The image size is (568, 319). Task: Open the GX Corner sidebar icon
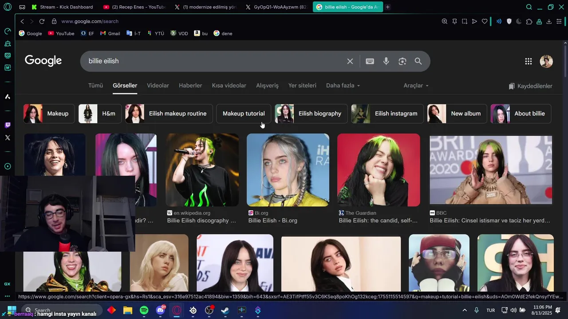[x=8, y=284]
